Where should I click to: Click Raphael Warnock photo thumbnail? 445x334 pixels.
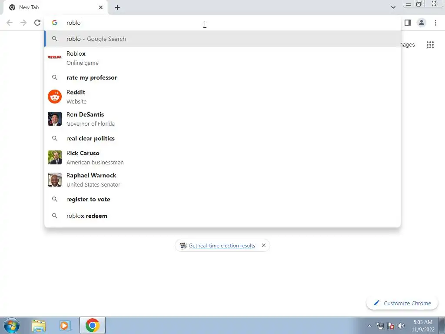click(x=54, y=180)
